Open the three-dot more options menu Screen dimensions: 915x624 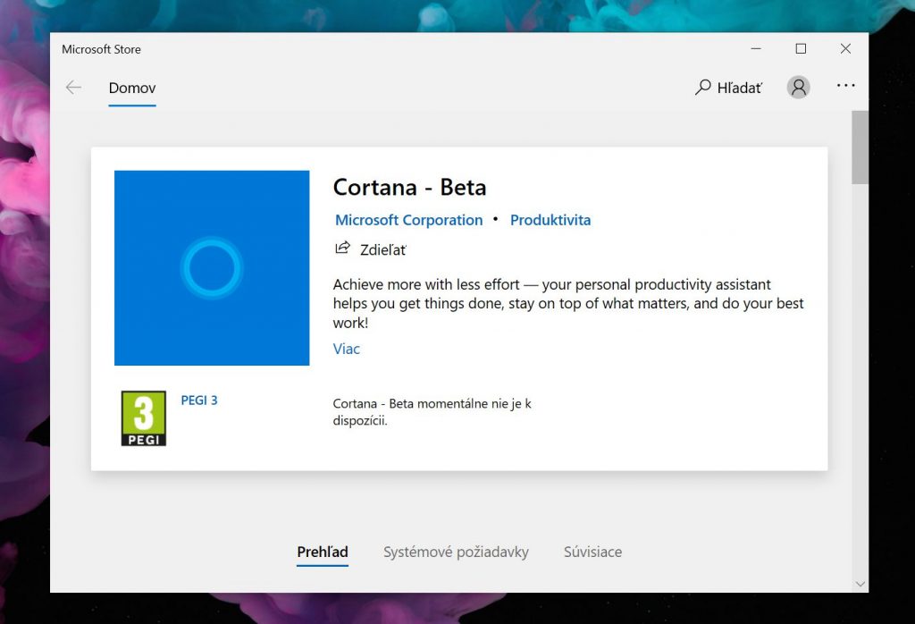click(845, 86)
